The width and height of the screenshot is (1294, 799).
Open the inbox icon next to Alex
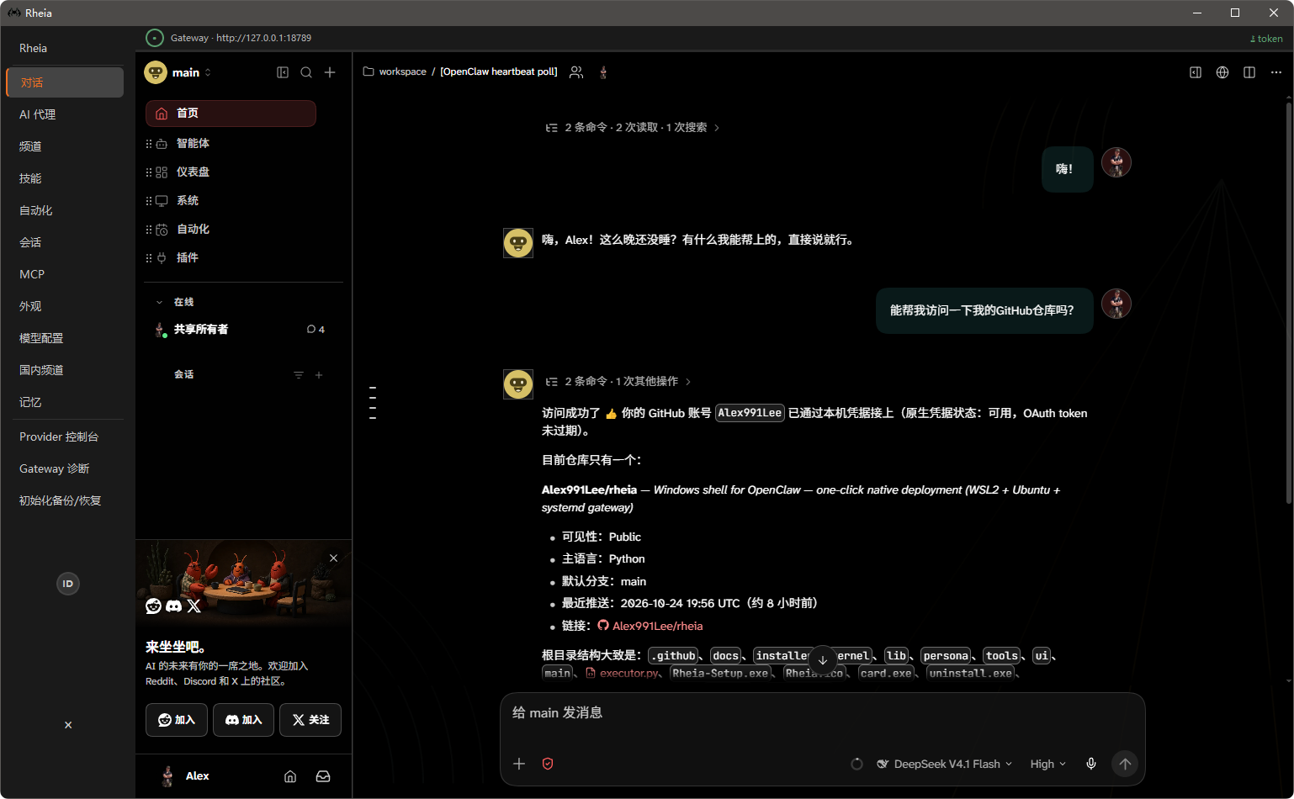[323, 776]
